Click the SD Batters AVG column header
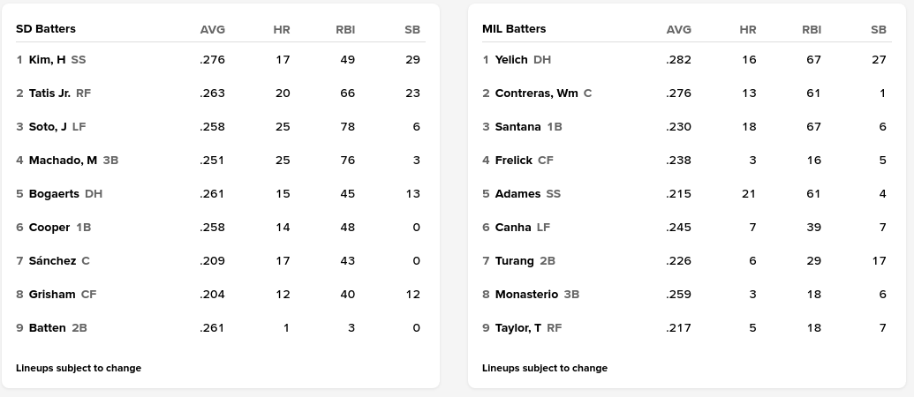The height and width of the screenshot is (397, 914). click(213, 29)
